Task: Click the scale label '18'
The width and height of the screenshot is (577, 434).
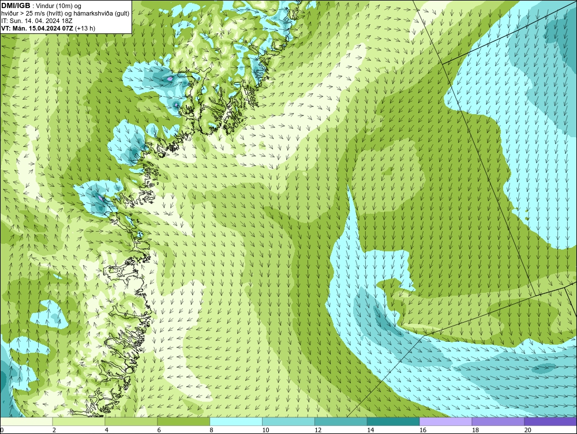Action: (x=475, y=430)
